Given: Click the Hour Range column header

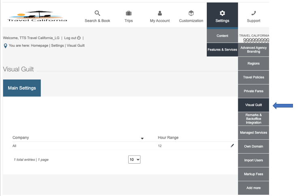Looking at the screenshot, I should (x=168, y=138).
